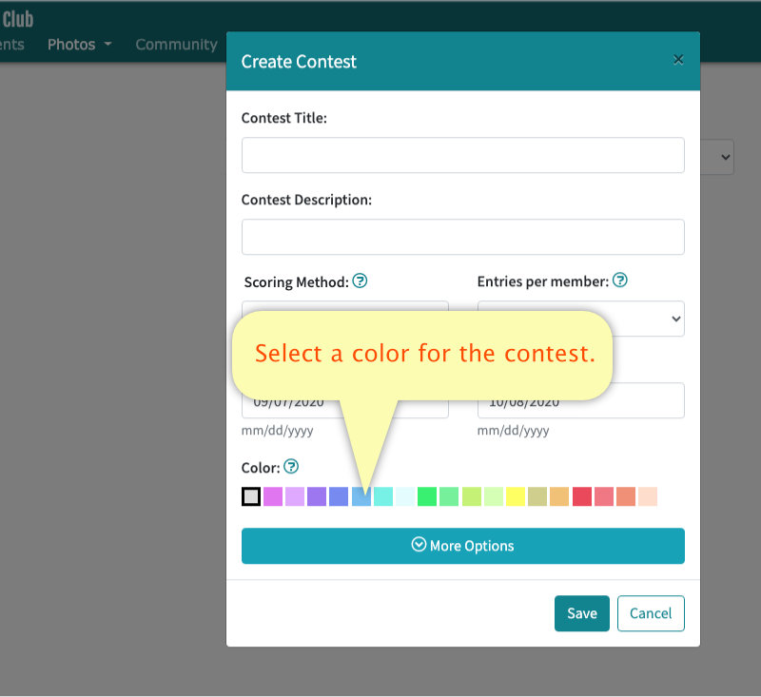
Task: Choose the dark purple color swatch
Action: (317, 496)
